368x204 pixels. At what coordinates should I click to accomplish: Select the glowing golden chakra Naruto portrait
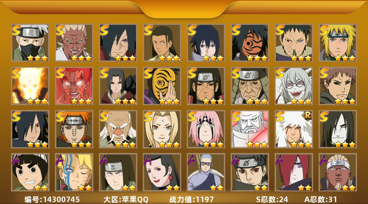tap(30, 86)
